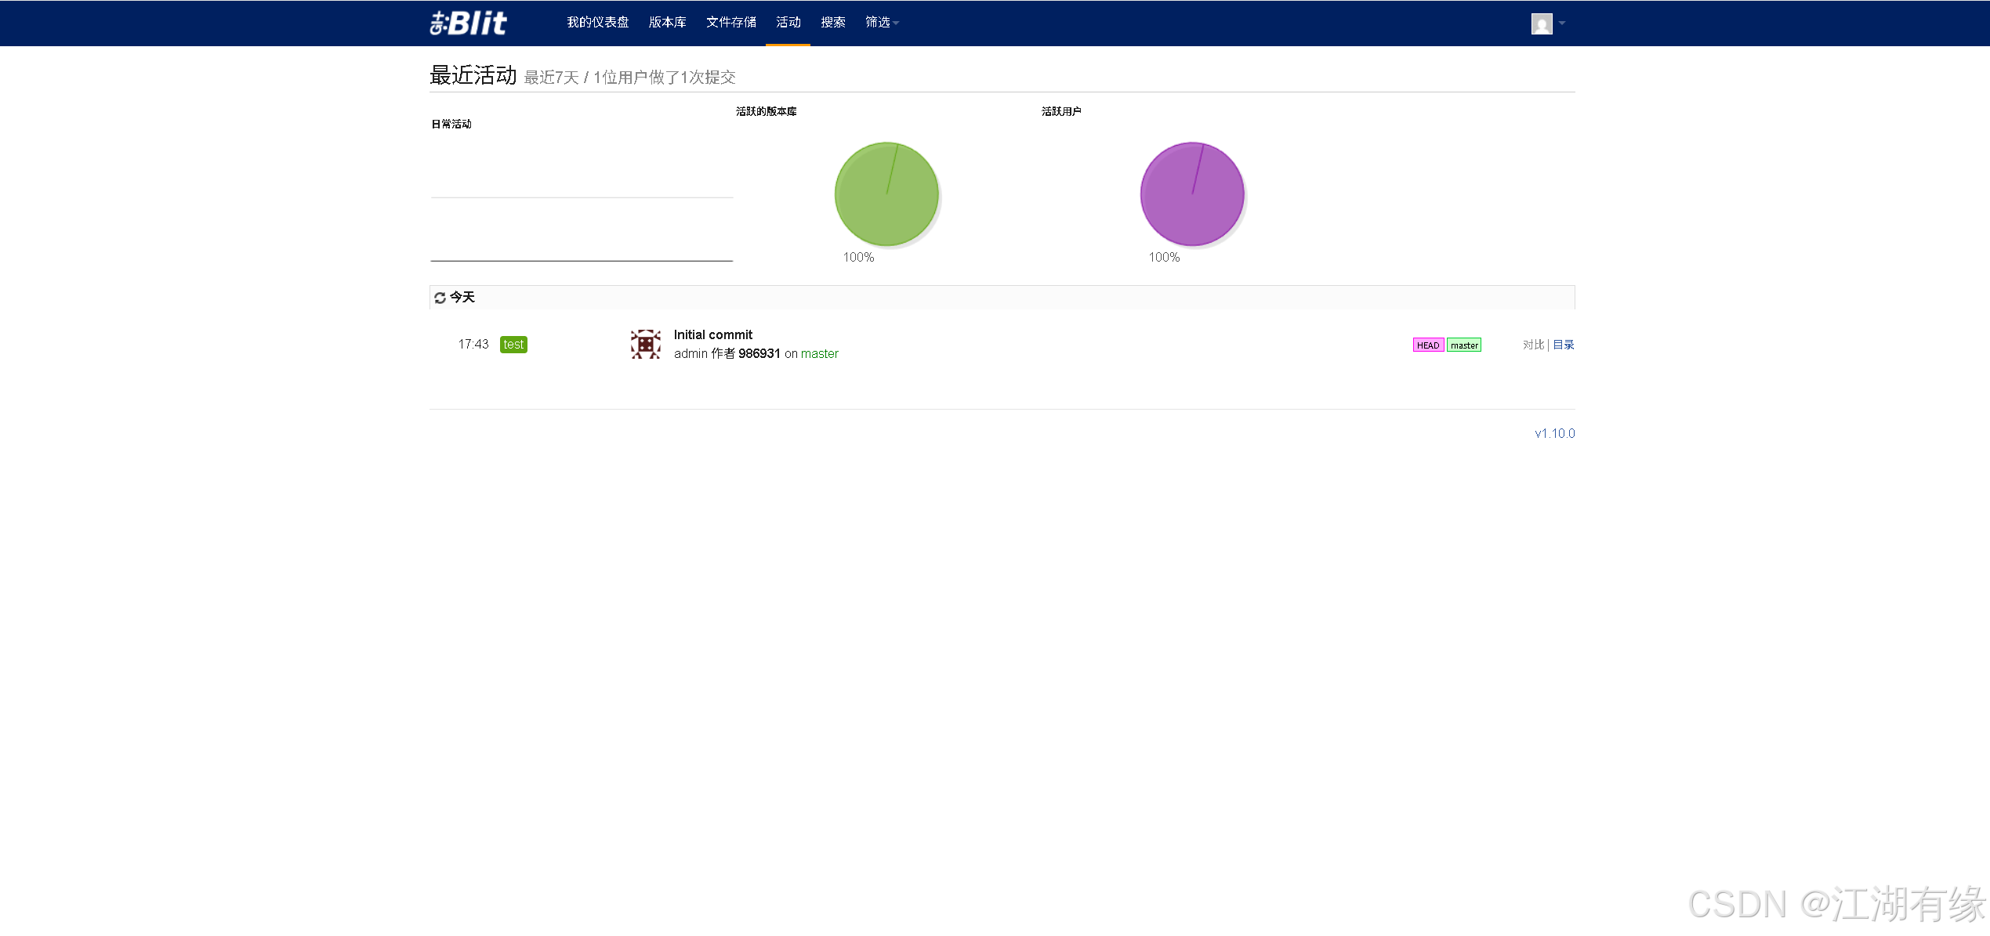
Task: Open the Initial commit message link
Action: pos(712,334)
